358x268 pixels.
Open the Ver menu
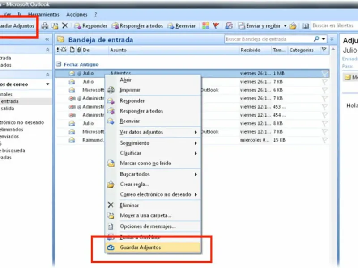pyautogui.click(x=7, y=14)
